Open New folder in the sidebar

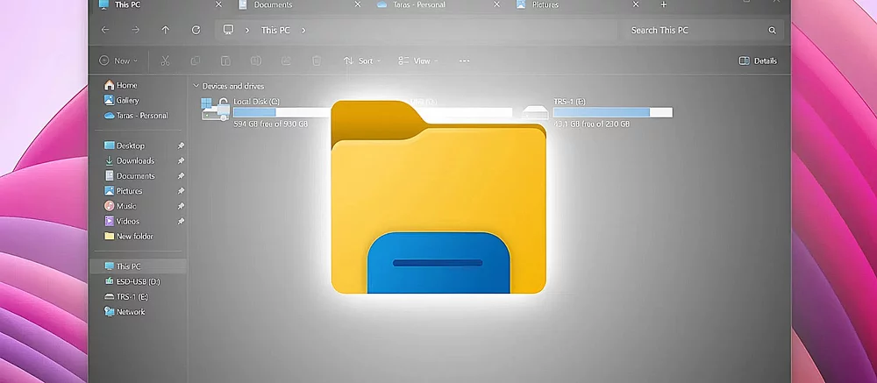[x=129, y=236]
